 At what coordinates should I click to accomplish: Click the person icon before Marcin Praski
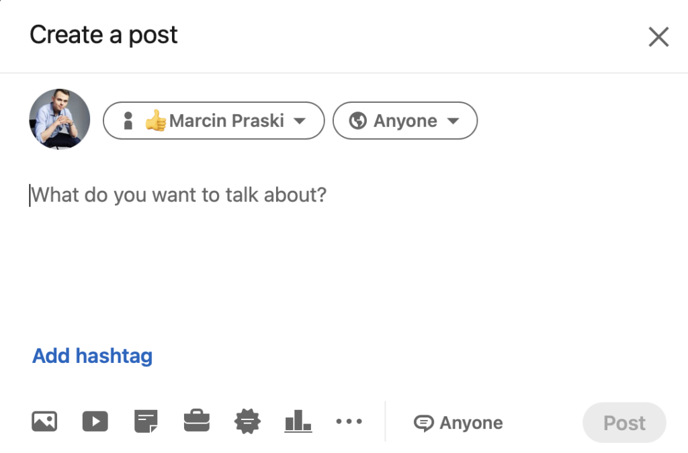point(128,121)
